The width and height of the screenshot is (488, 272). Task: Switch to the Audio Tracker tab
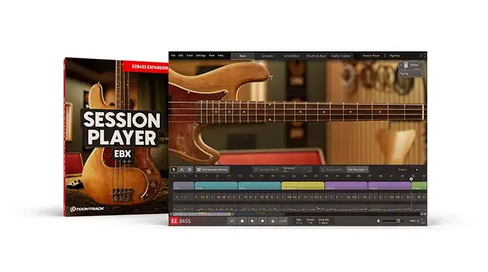[341, 56]
